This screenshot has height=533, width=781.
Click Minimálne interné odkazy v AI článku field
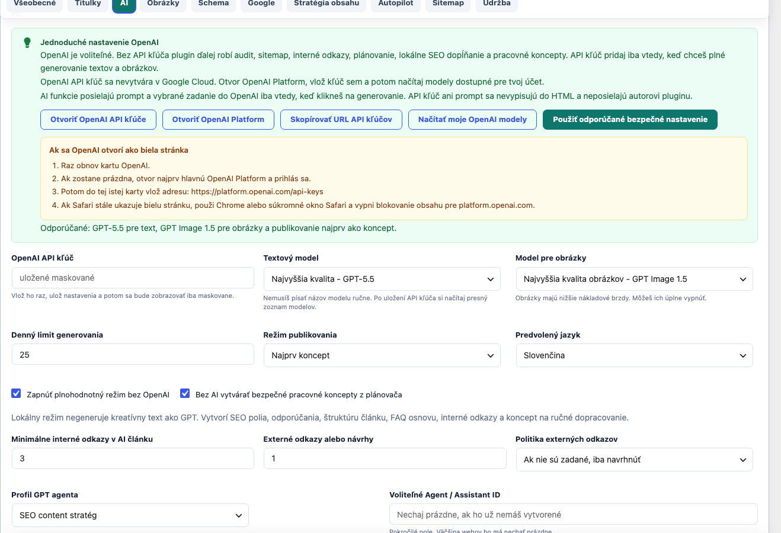point(133,458)
